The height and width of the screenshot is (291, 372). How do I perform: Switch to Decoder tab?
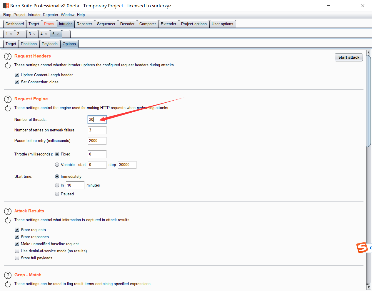[127, 24]
